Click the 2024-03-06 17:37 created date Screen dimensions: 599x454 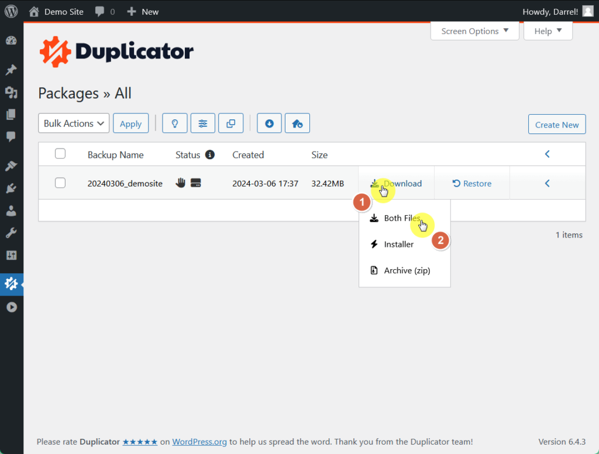pos(265,184)
